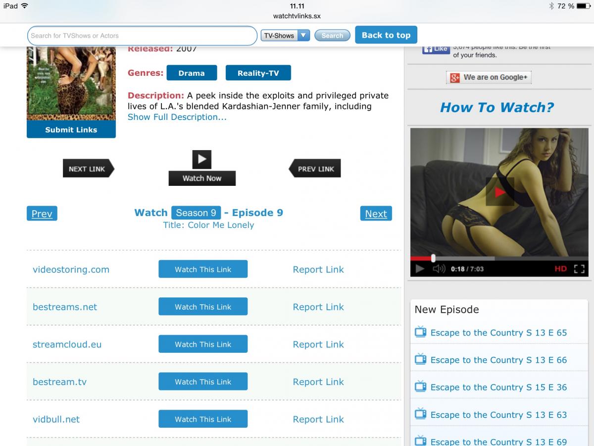This screenshot has width=594, height=446.
Task: Expand Show Full Description link
Action: click(x=177, y=117)
